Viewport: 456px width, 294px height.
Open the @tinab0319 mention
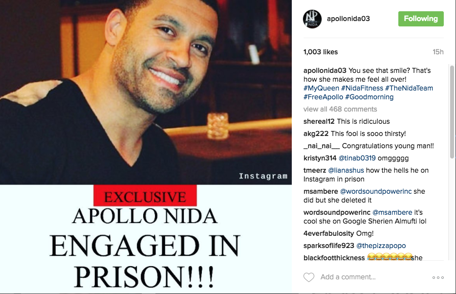[x=357, y=158]
